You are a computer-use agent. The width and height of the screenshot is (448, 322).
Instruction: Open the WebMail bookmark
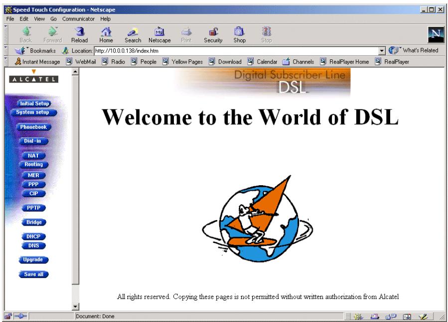[81, 61]
